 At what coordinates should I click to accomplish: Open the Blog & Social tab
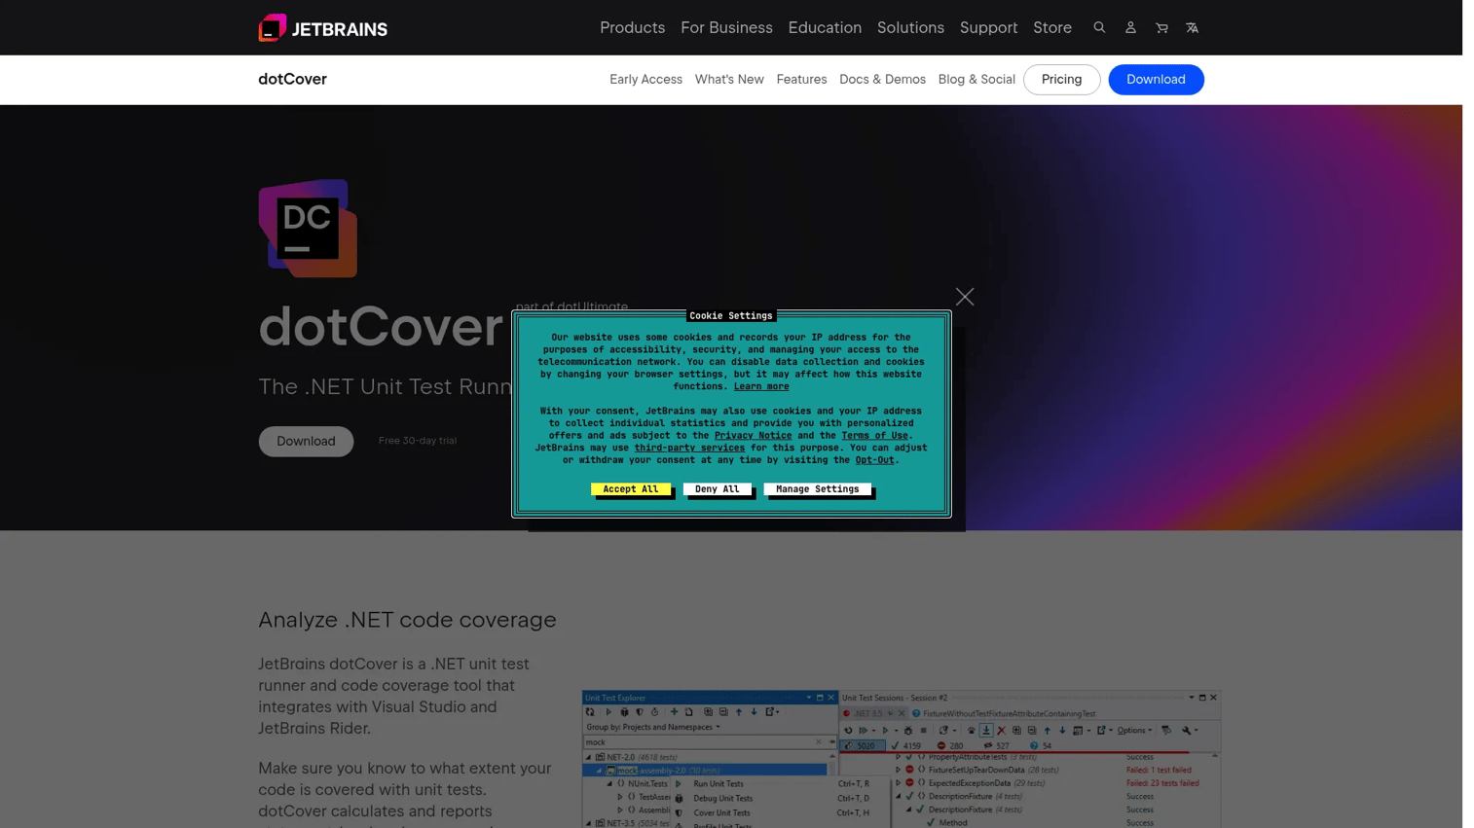[x=977, y=80]
